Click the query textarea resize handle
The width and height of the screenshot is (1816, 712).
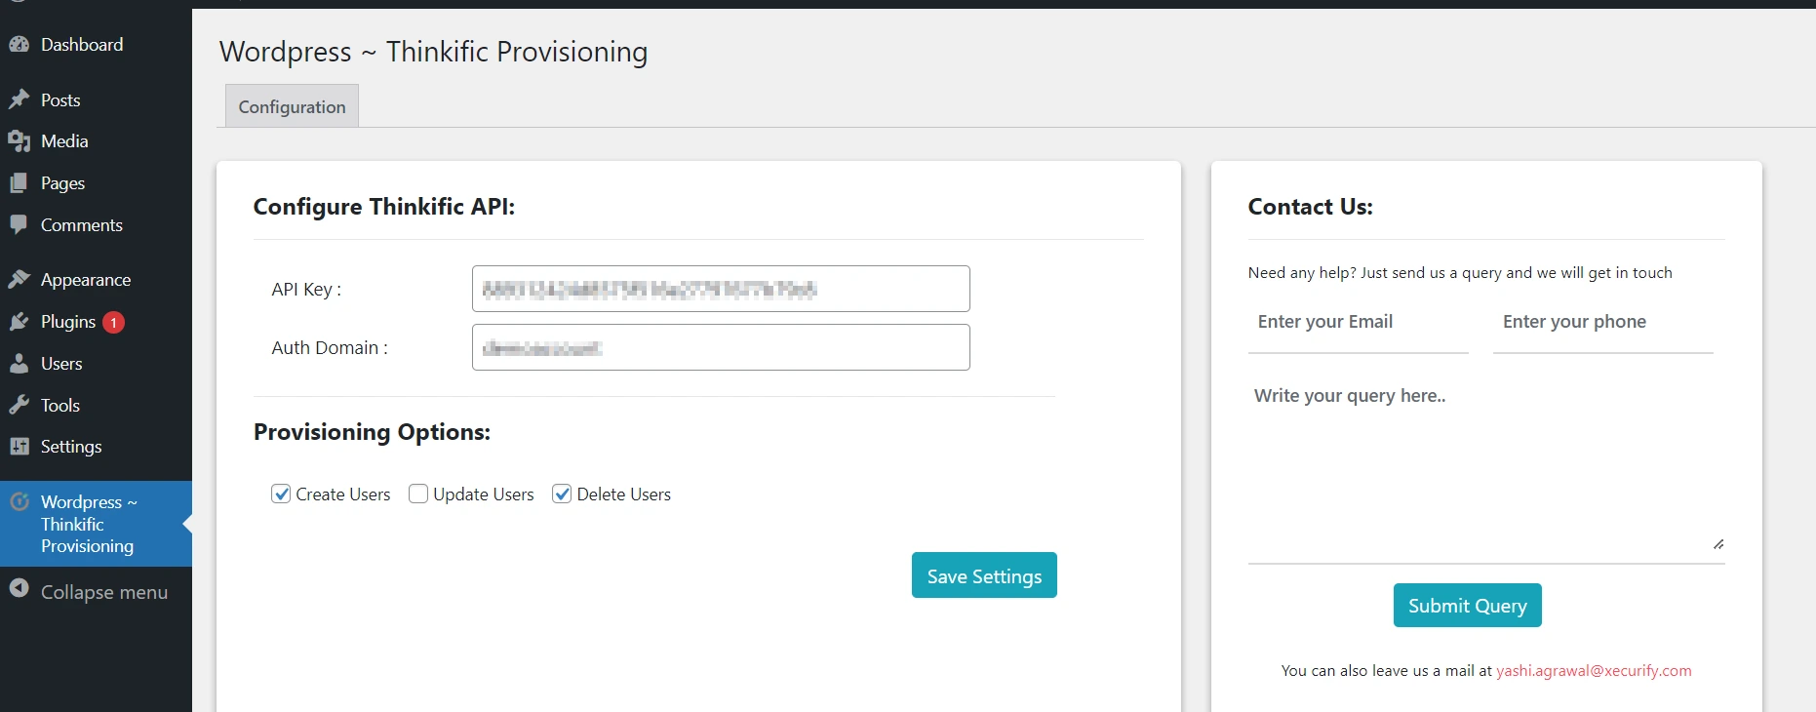(1718, 544)
